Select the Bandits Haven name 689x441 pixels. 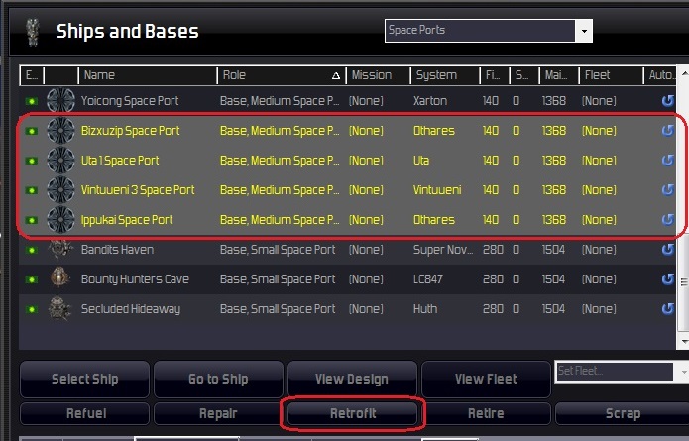pos(117,250)
